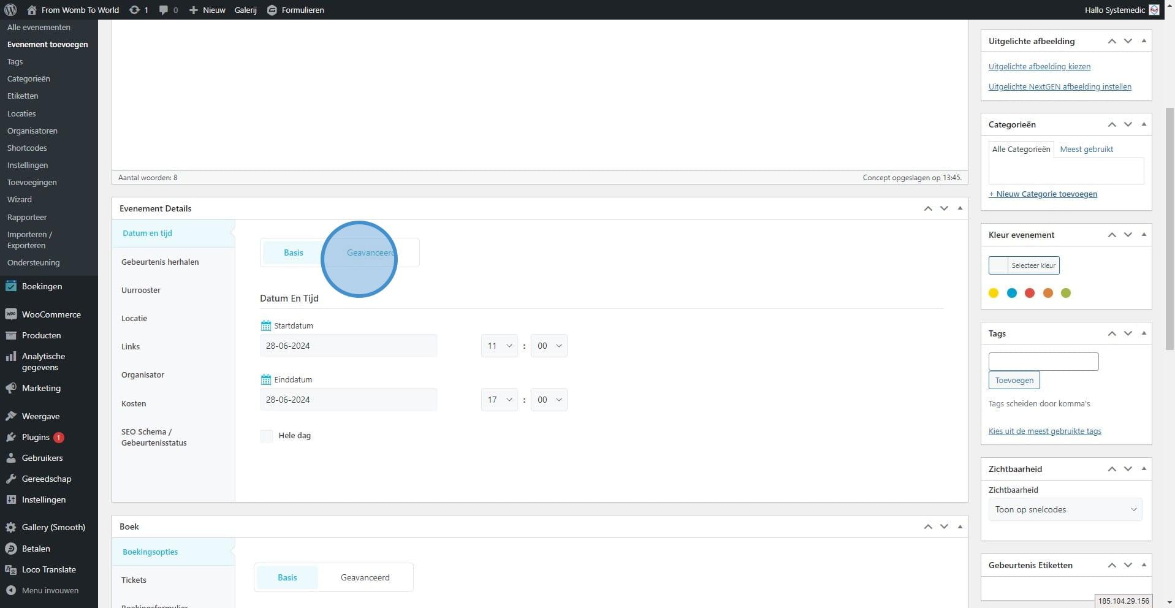The width and height of the screenshot is (1175, 608).
Task: Pick the red color swatch
Action: [1030, 293]
